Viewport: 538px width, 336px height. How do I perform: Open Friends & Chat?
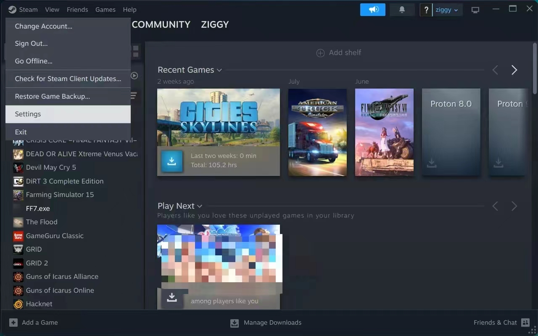point(501,323)
